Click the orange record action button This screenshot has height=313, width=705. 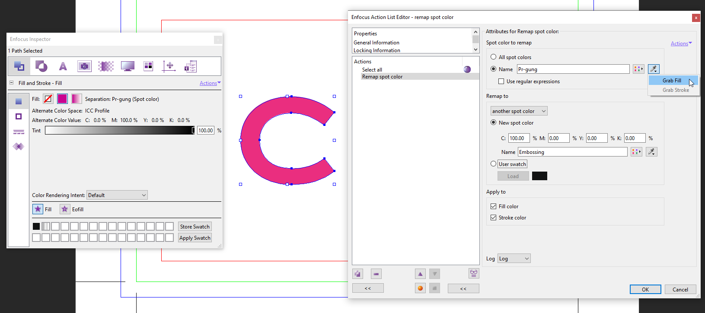point(420,288)
